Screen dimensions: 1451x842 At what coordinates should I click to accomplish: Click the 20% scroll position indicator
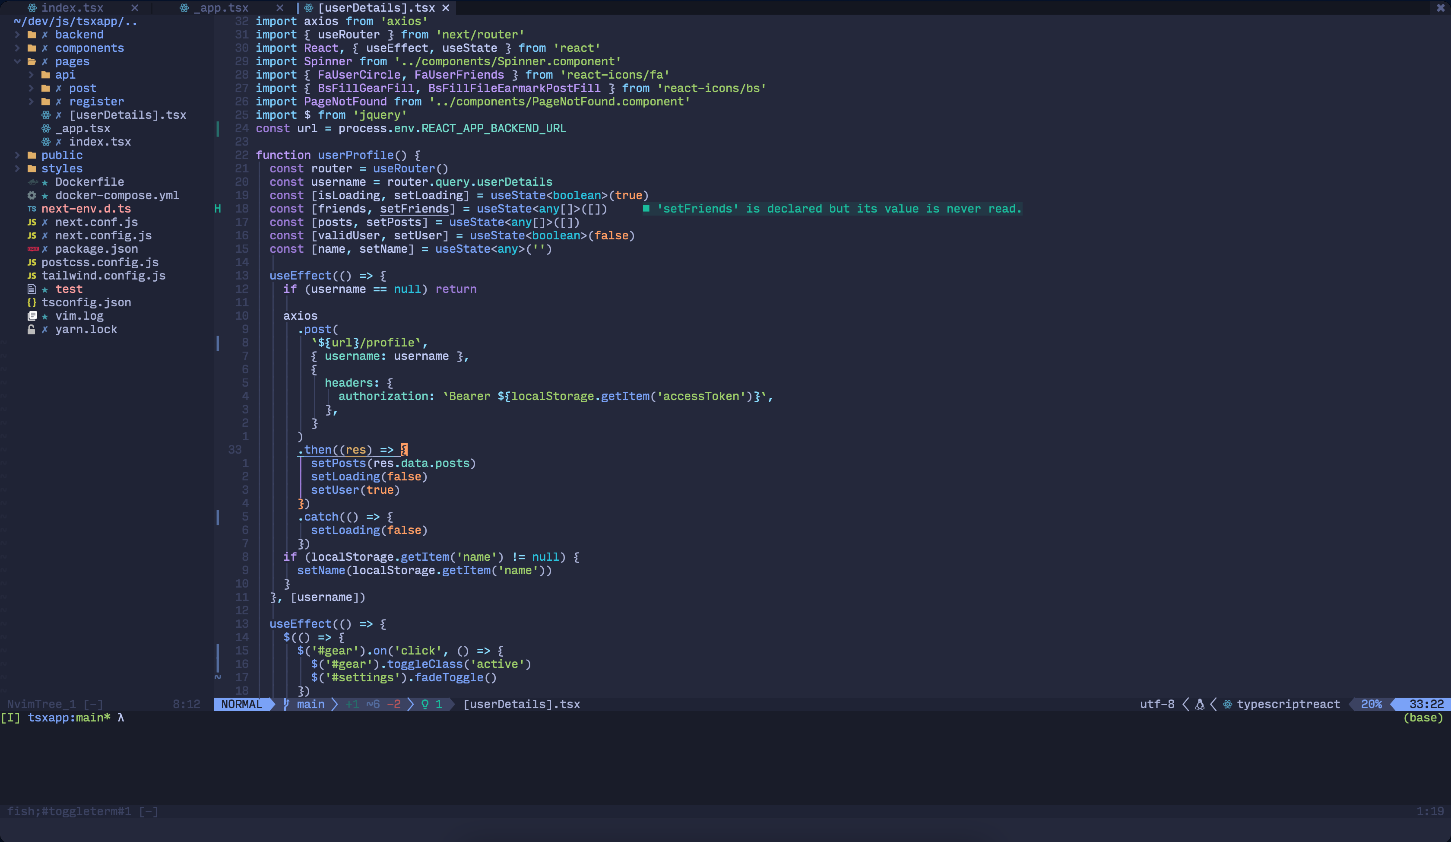(1371, 704)
